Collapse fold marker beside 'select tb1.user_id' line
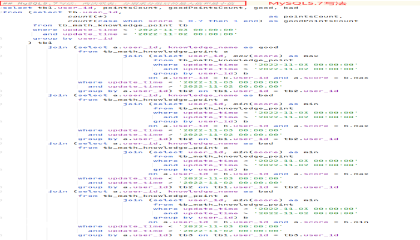 tap(1, 8)
